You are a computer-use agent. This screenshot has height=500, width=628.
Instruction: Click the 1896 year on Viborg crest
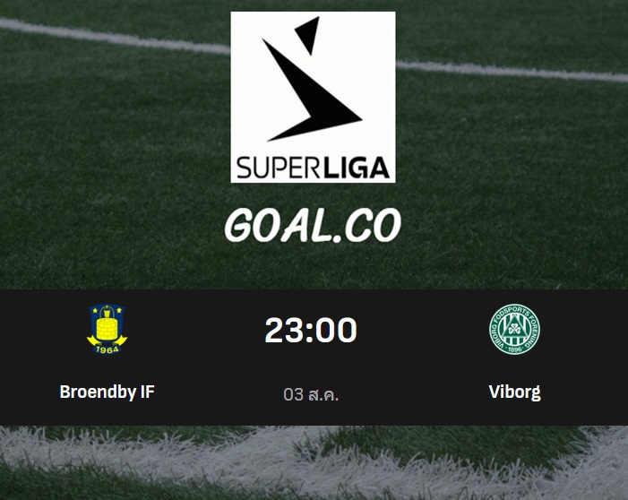click(x=514, y=349)
